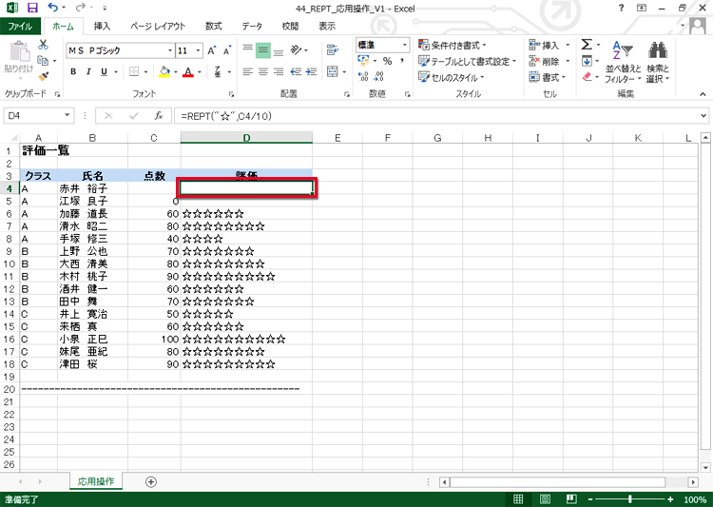Collapse the ribbon arrow
Viewport: 713px width, 507px height.
[x=703, y=94]
